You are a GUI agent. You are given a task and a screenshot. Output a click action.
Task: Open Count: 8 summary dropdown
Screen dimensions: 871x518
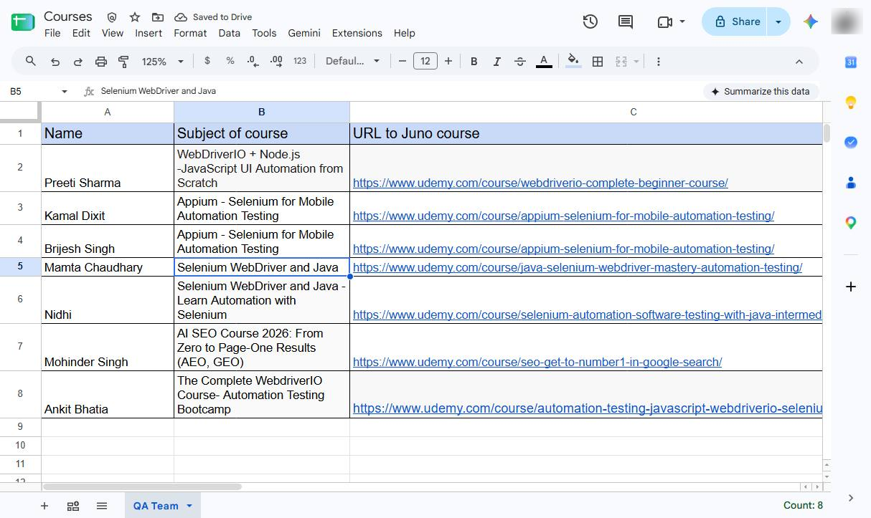click(804, 505)
